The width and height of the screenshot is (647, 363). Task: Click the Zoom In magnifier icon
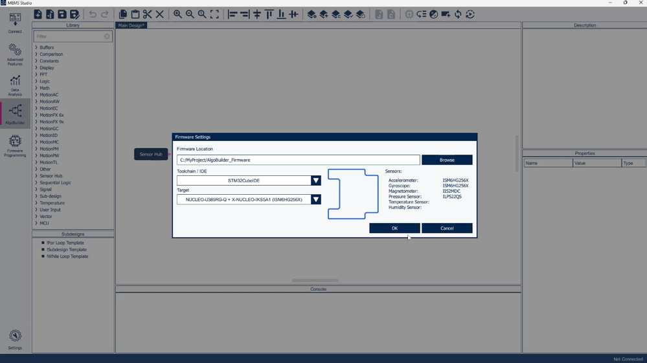point(177,14)
